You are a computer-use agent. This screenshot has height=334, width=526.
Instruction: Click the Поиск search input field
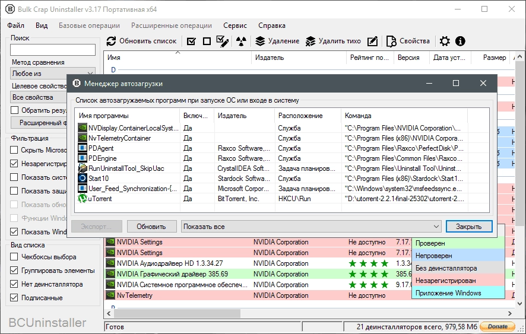(53, 50)
